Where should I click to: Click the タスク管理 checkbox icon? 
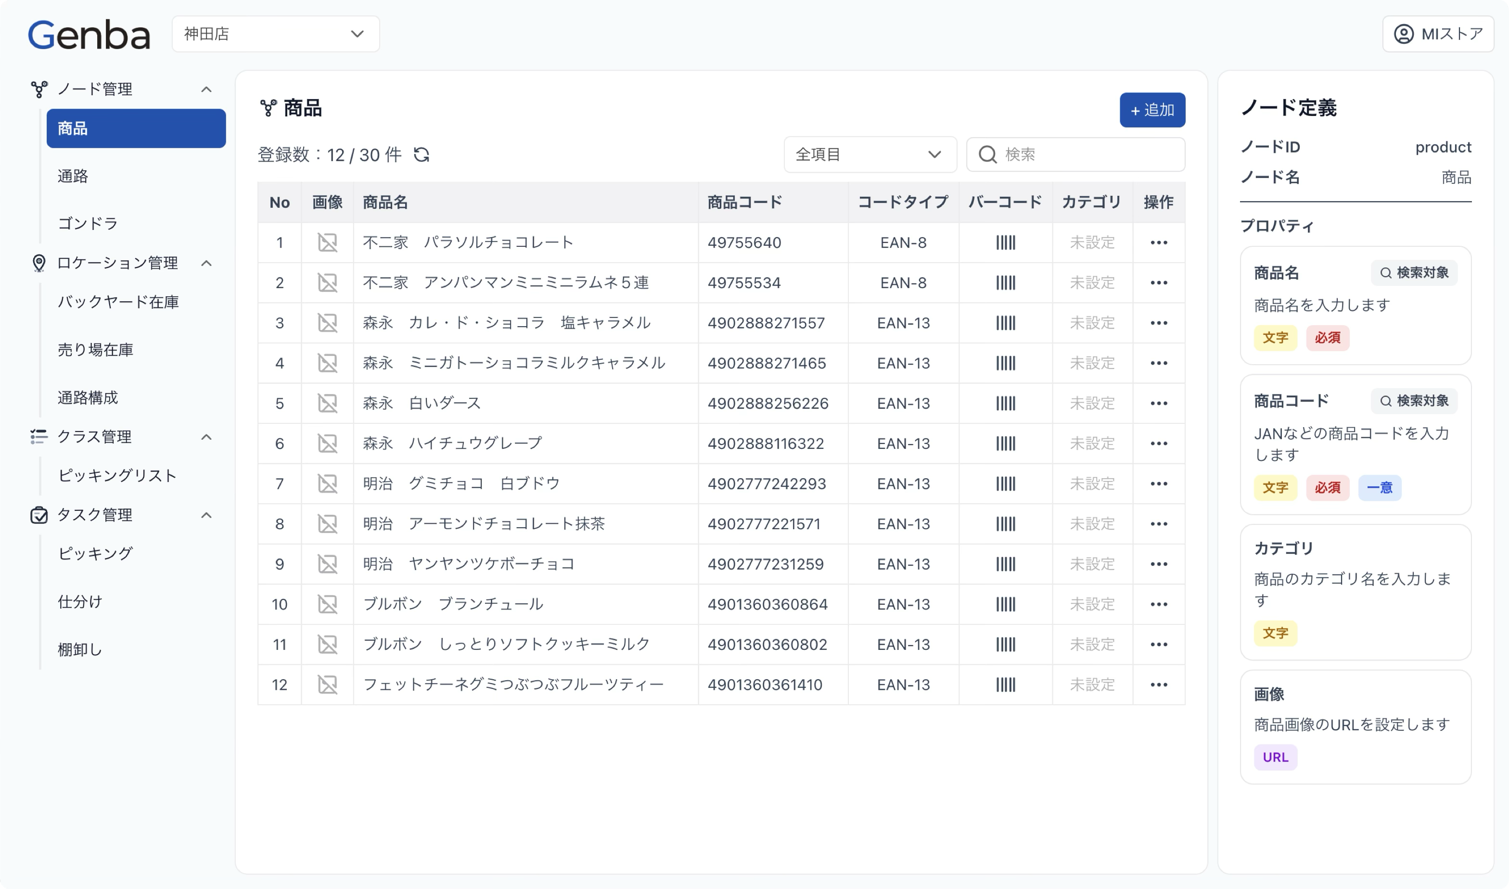[x=39, y=515]
